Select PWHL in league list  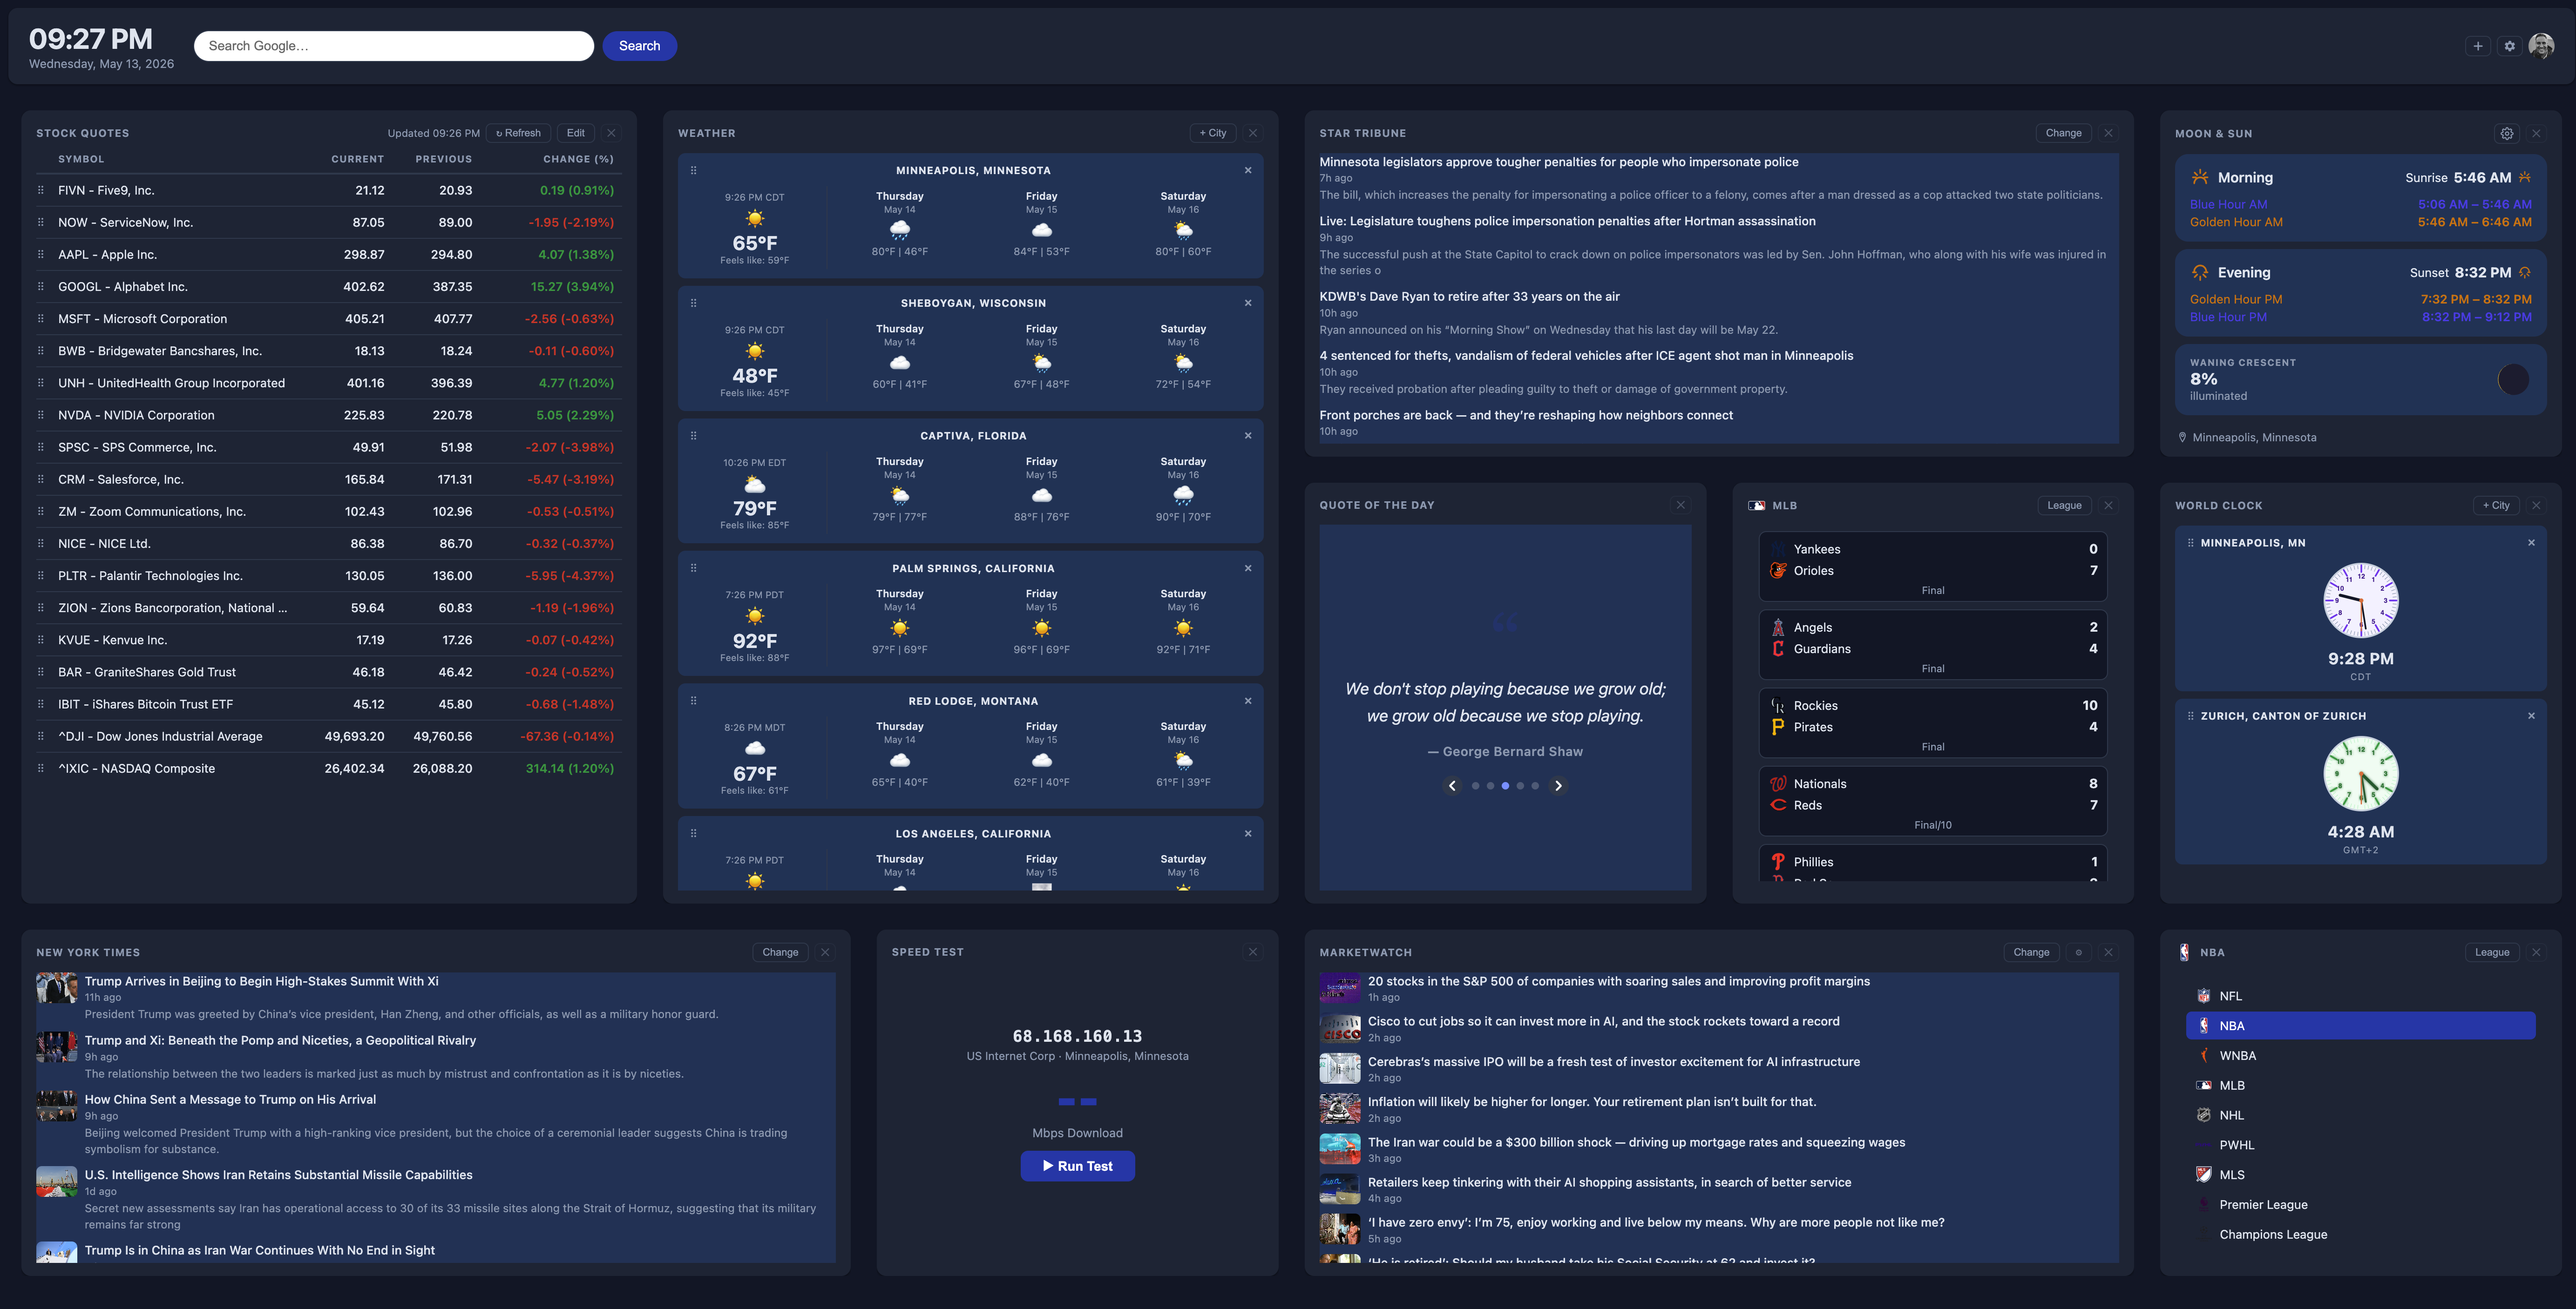click(2360, 1145)
